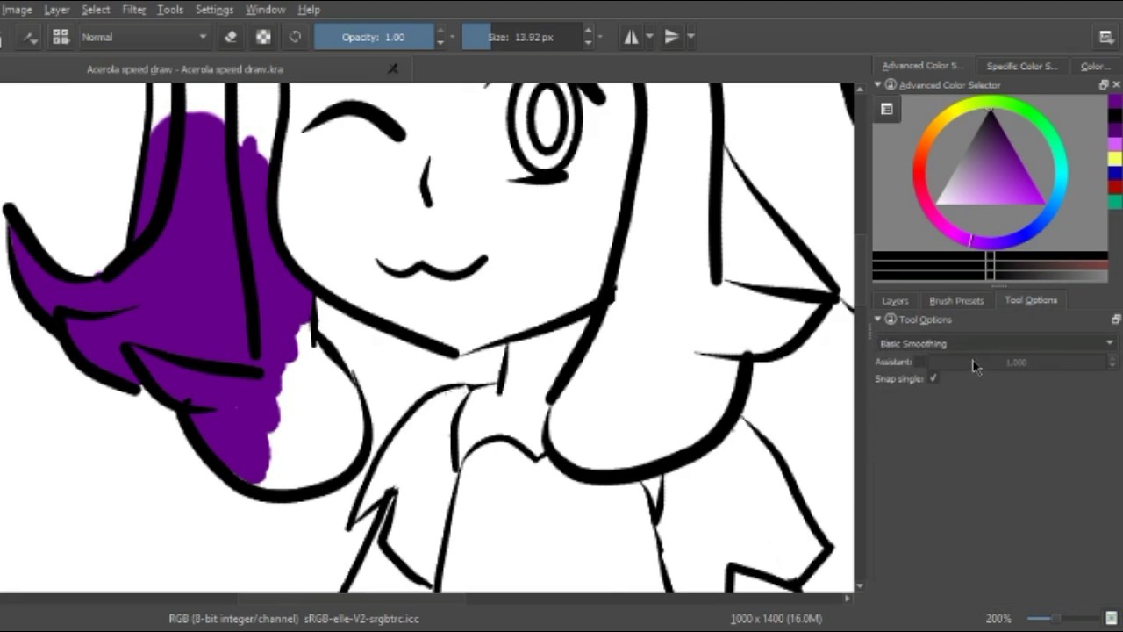The height and width of the screenshot is (632, 1123).
Task: Switch to the Layers tab
Action: click(894, 300)
